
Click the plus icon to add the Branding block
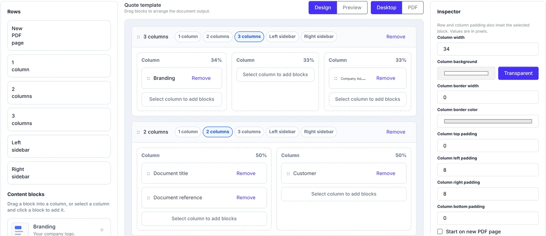tap(102, 230)
